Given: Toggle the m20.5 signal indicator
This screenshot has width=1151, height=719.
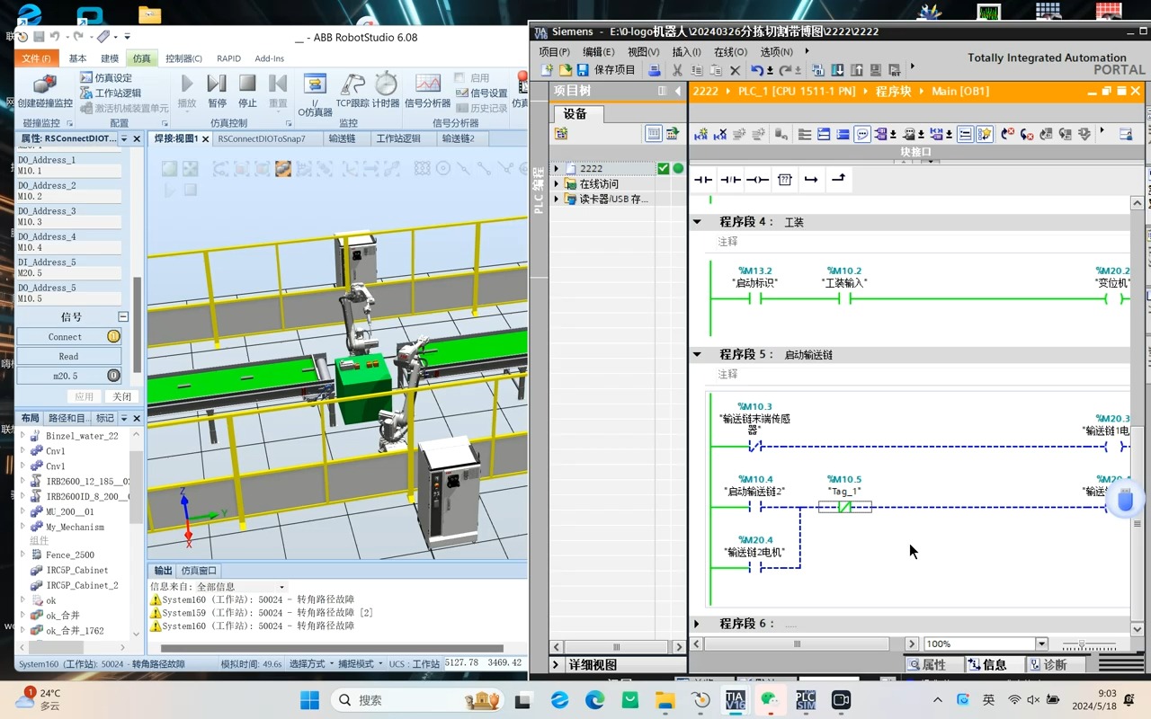Looking at the screenshot, I should [x=113, y=376].
